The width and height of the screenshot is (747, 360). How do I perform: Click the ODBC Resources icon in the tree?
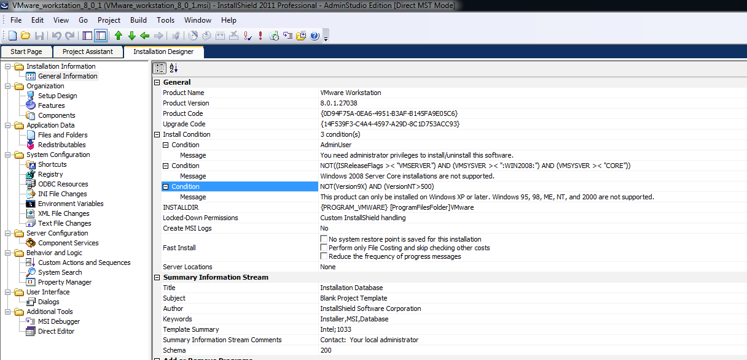click(31, 184)
